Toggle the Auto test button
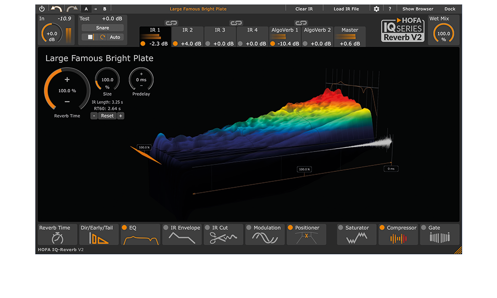The image size is (497, 298). (115, 37)
